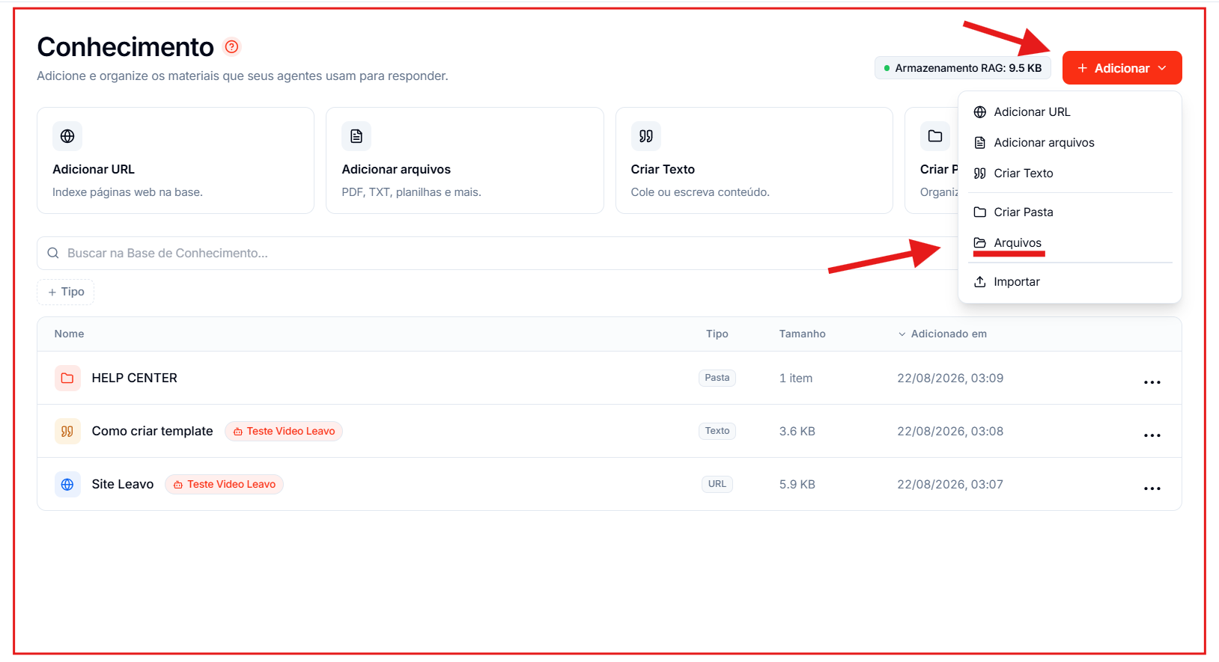This screenshot has height=662, width=1219.
Task: Click Teste Video Leavo tag on Como criar template
Action: coord(284,431)
